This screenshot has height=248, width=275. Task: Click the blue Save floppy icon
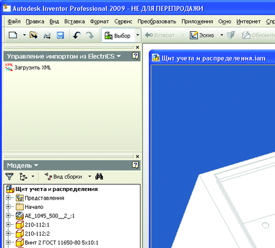61,36
